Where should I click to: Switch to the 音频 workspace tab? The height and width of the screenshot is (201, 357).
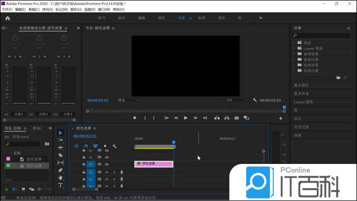(201, 18)
